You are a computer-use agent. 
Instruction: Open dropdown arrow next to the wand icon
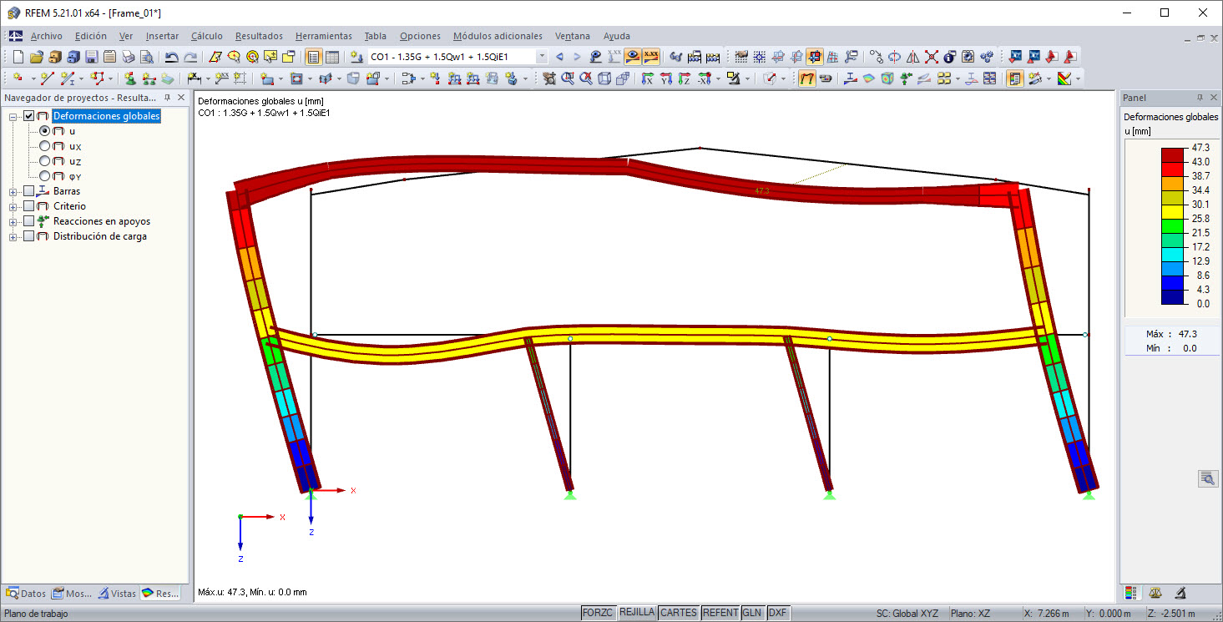[x=1048, y=78]
